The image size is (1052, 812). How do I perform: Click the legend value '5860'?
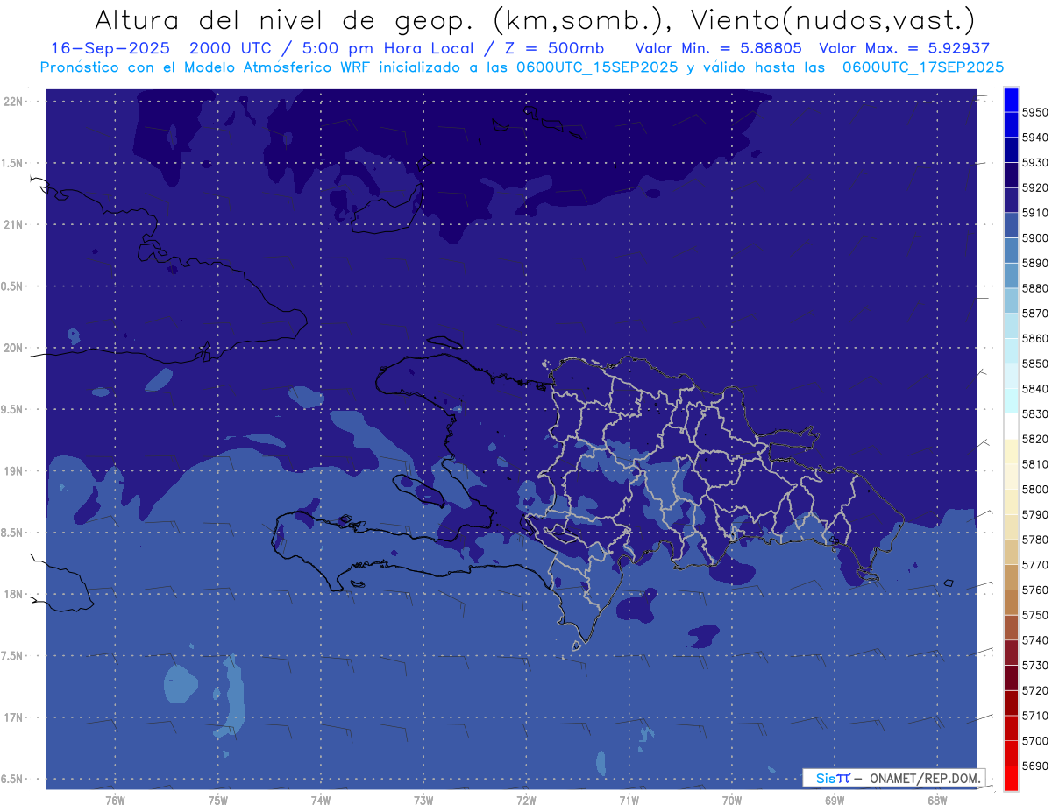click(x=1034, y=338)
